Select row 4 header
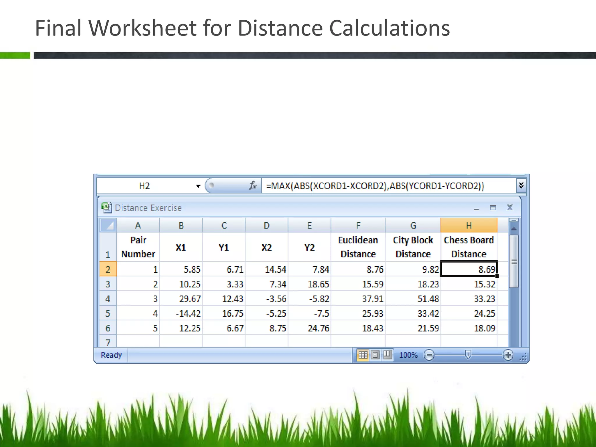This screenshot has height=447, width=596. coord(108,299)
